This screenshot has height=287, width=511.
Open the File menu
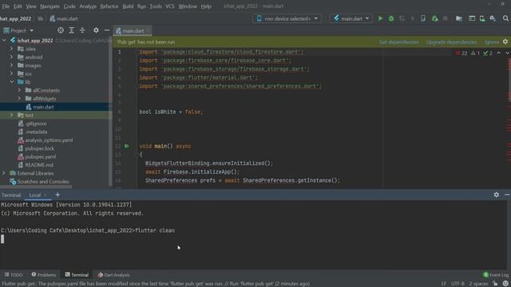tap(6, 6)
